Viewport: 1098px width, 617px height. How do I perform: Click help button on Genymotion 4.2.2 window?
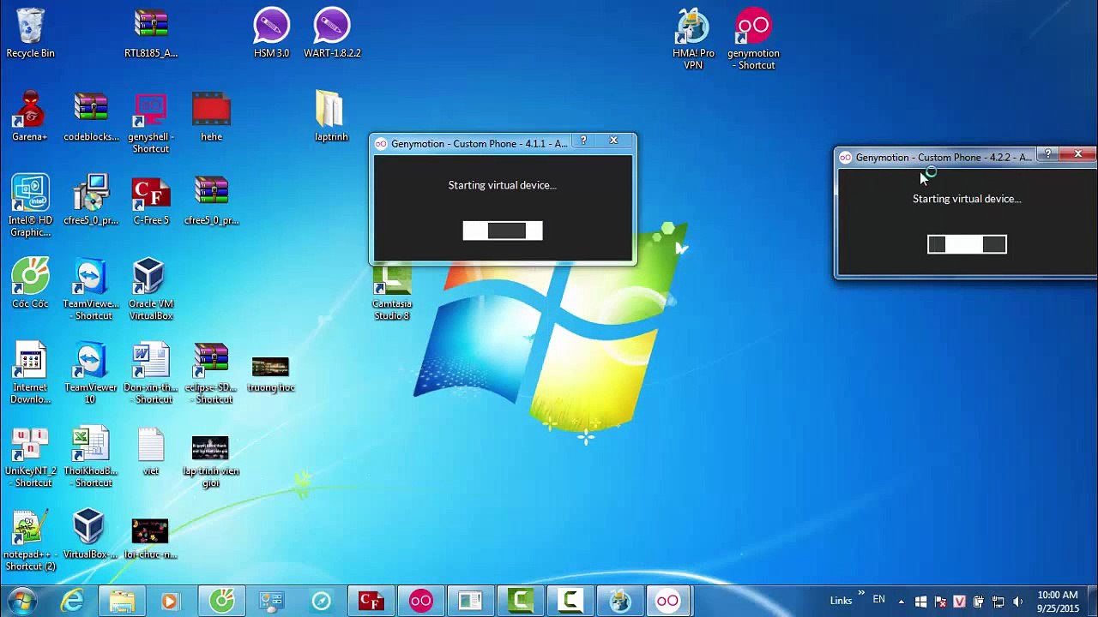click(1047, 154)
